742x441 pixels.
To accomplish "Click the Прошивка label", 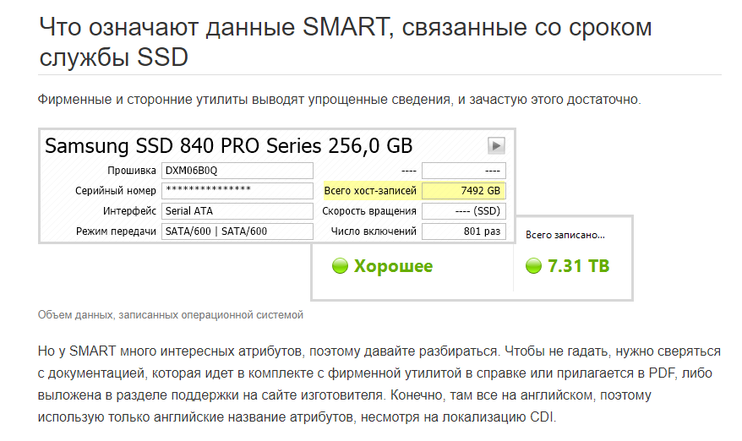I will point(135,171).
